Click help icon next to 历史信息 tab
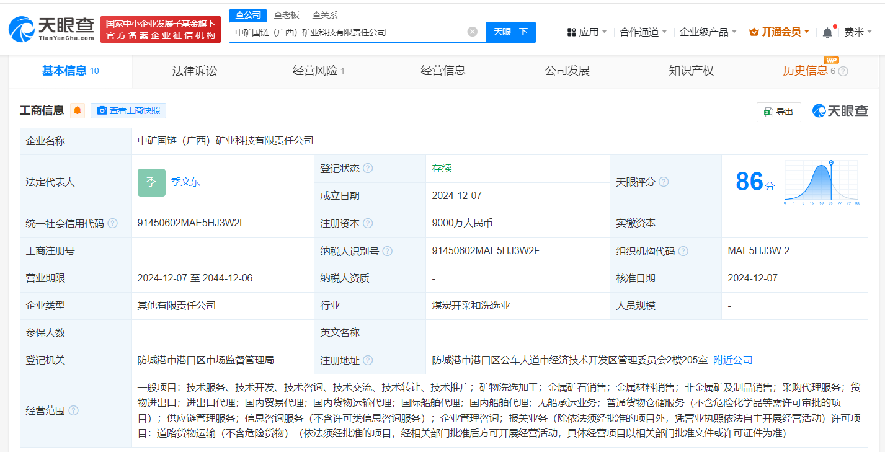Viewport: 885px width, 452px height. click(x=843, y=71)
